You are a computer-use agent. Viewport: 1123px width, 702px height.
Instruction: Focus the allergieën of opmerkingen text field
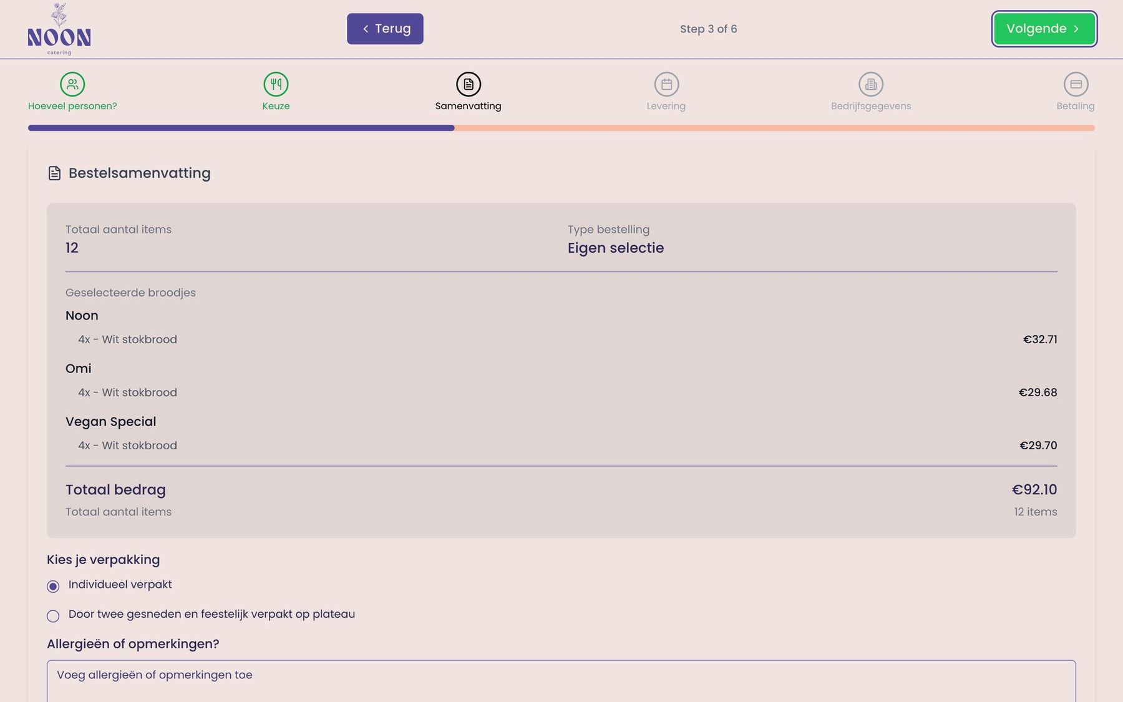tap(561, 681)
